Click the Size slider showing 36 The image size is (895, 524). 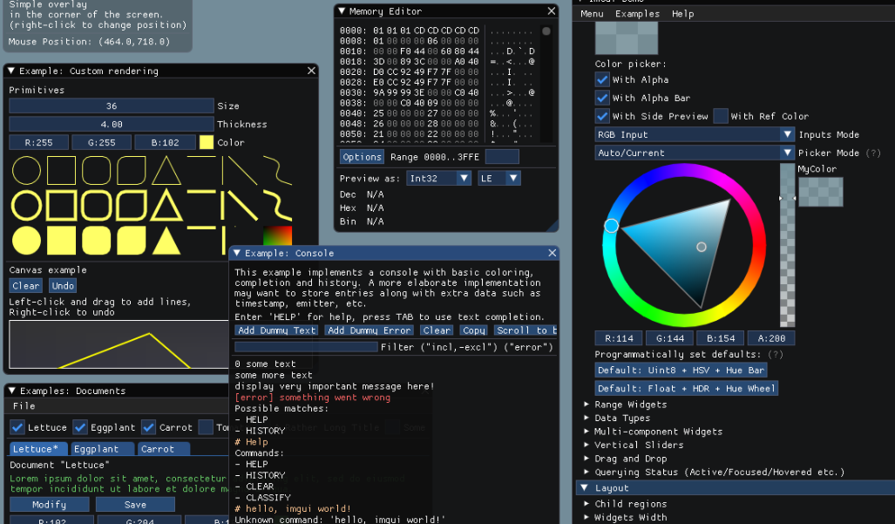[x=112, y=105]
